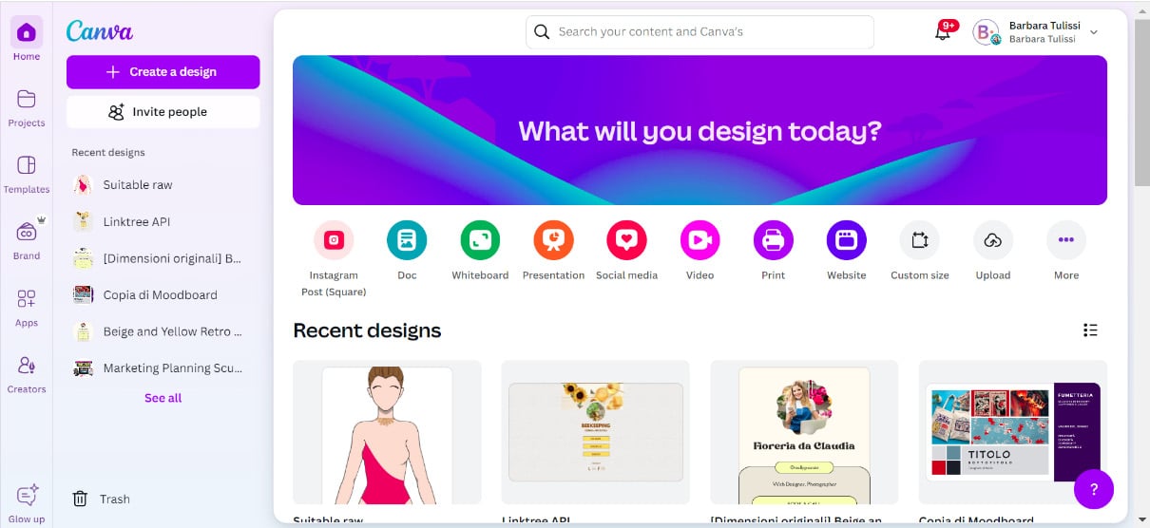Switch recent designs to list view
This screenshot has height=528, width=1150.
[x=1090, y=330]
